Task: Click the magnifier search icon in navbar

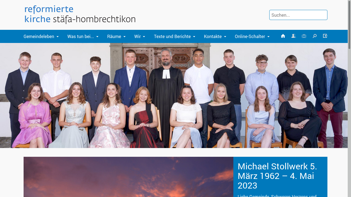Action: pyautogui.click(x=315, y=36)
